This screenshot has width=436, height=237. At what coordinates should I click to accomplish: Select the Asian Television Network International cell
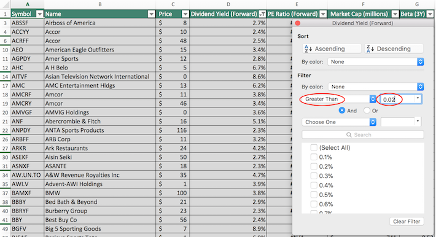pyautogui.click(x=100, y=77)
